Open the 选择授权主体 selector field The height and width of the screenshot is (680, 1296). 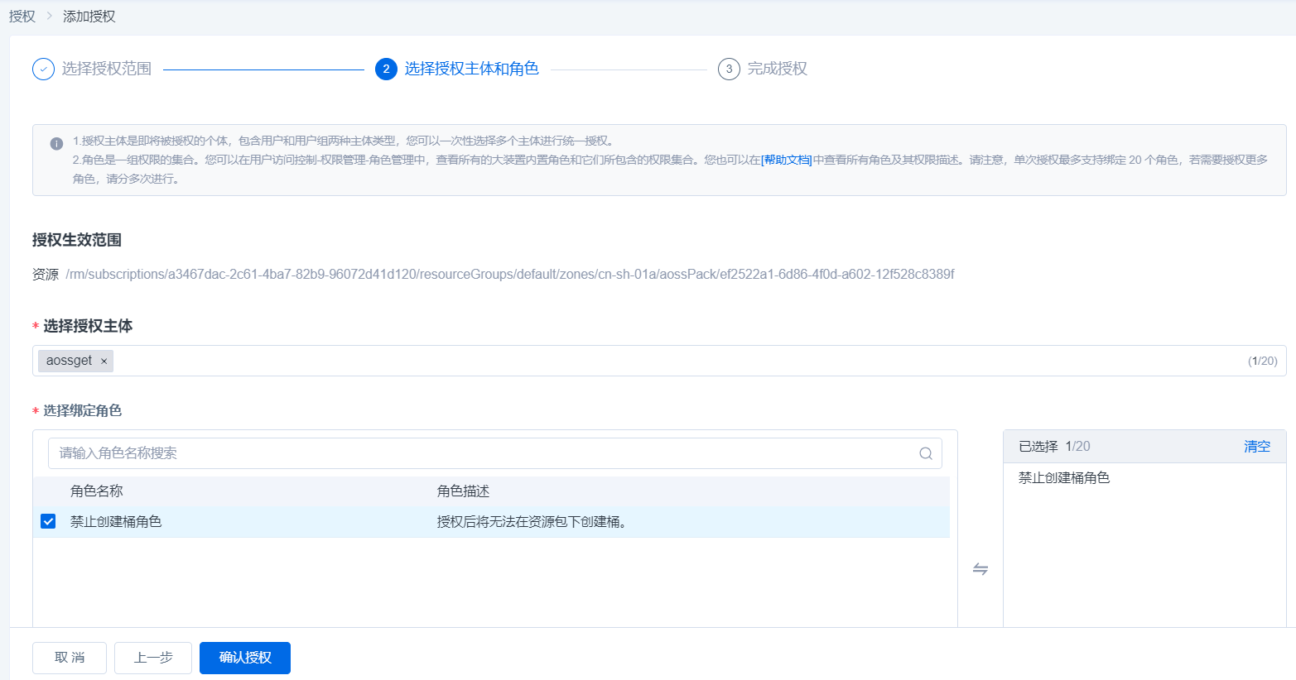[662, 361]
